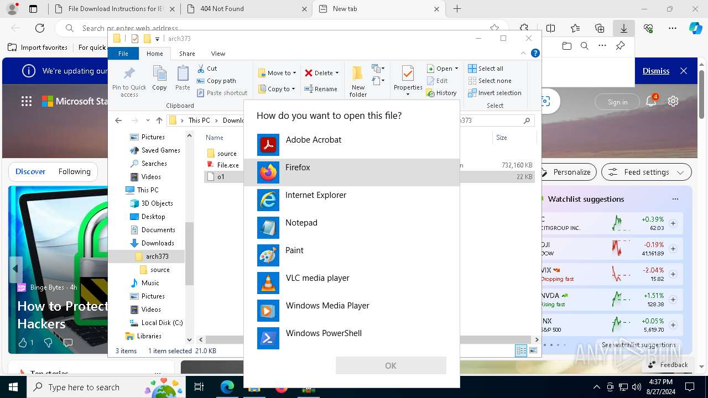The image size is (708, 398).
Task: Open the File ribbon tab
Action: pos(123,54)
